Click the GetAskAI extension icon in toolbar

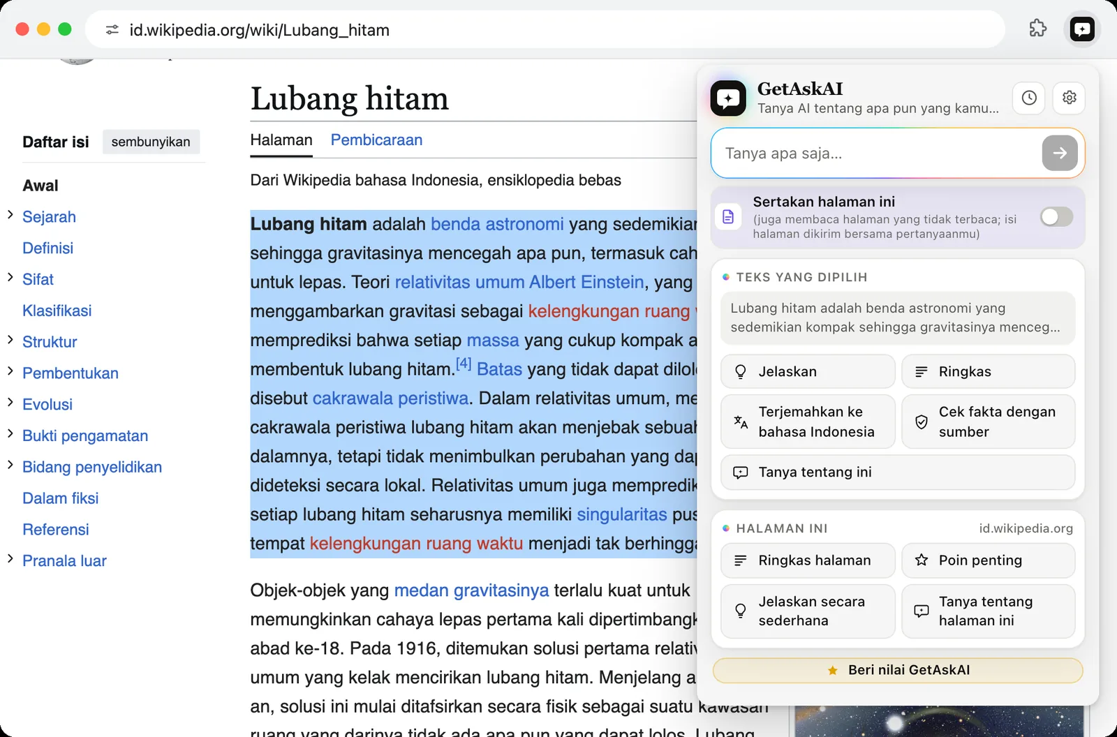point(1082,29)
